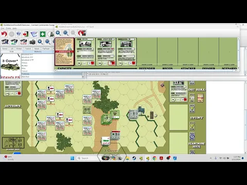Screen dimensions: 247x185
Task: Click greyed zoom out in US Hand window
Action: pos(73,33)
